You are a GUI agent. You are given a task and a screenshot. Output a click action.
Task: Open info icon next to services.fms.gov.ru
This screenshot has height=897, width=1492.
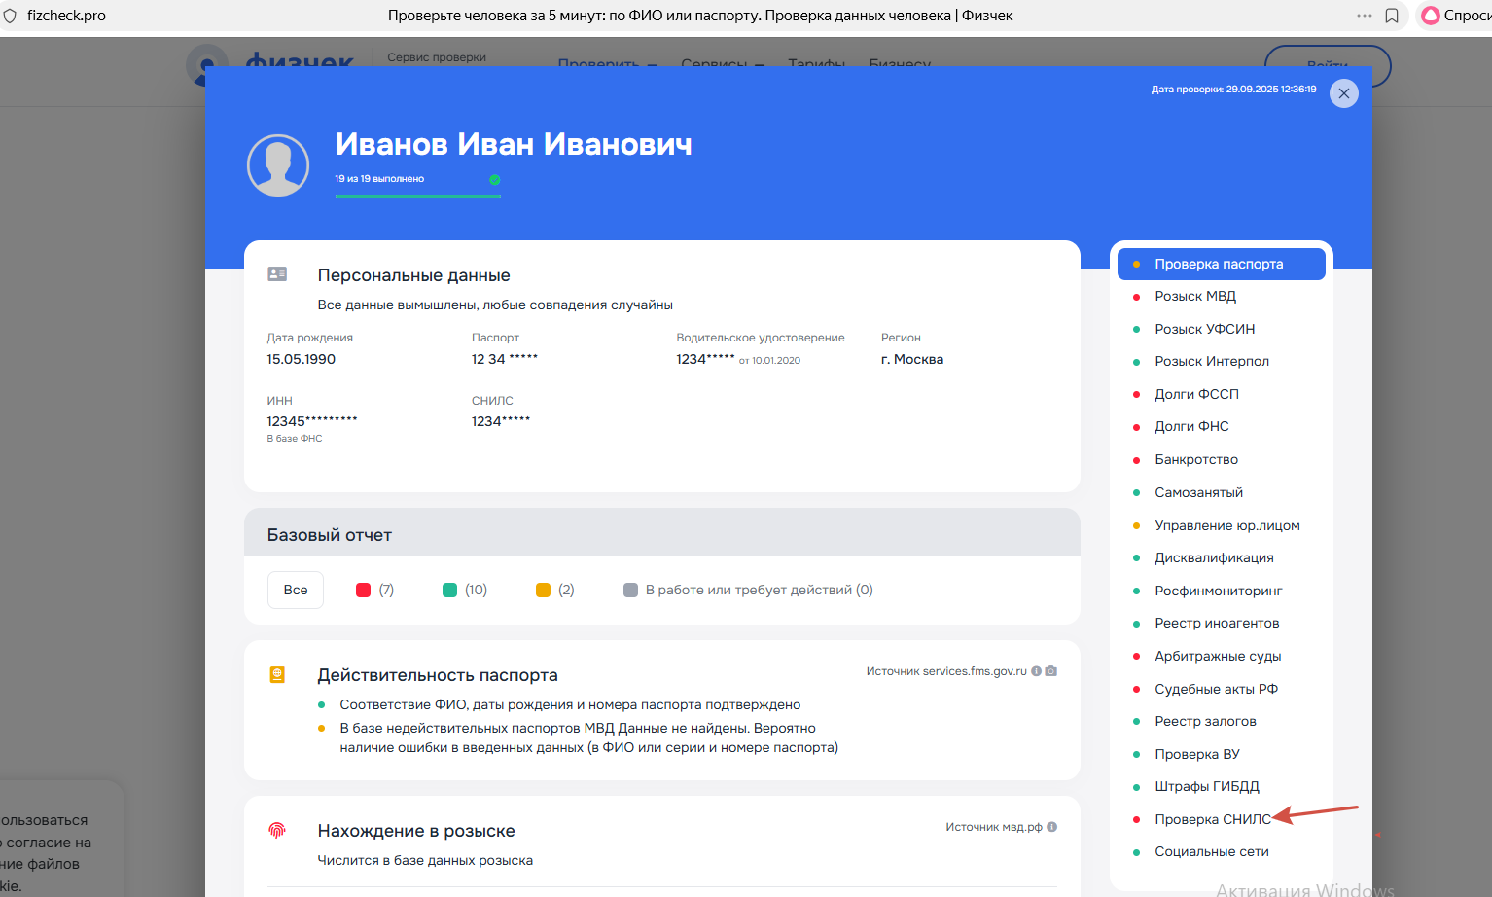1036,671
